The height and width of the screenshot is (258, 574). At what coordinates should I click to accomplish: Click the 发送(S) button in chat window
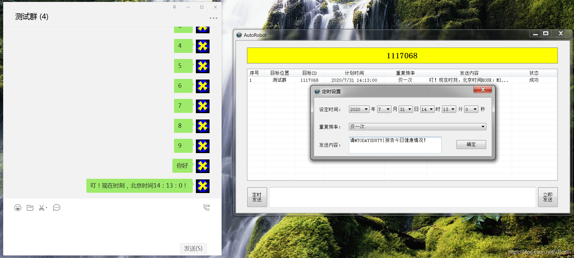pyautogui.click(x=193, y=248)
